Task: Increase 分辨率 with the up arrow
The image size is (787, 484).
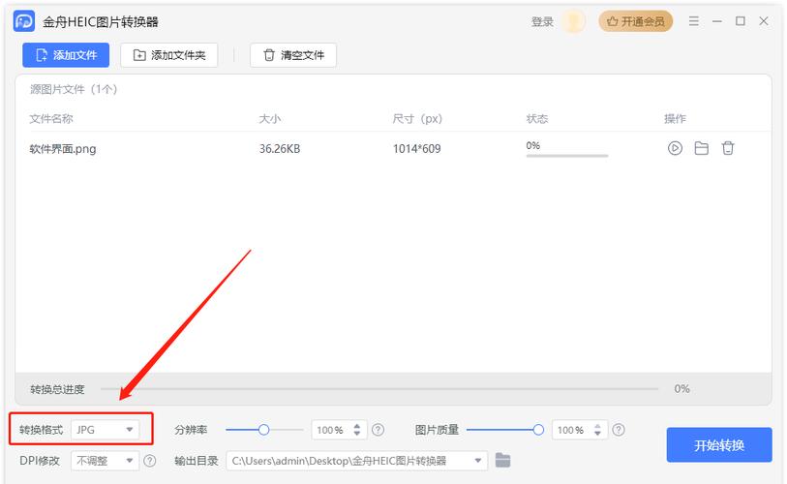Action: 357,426
